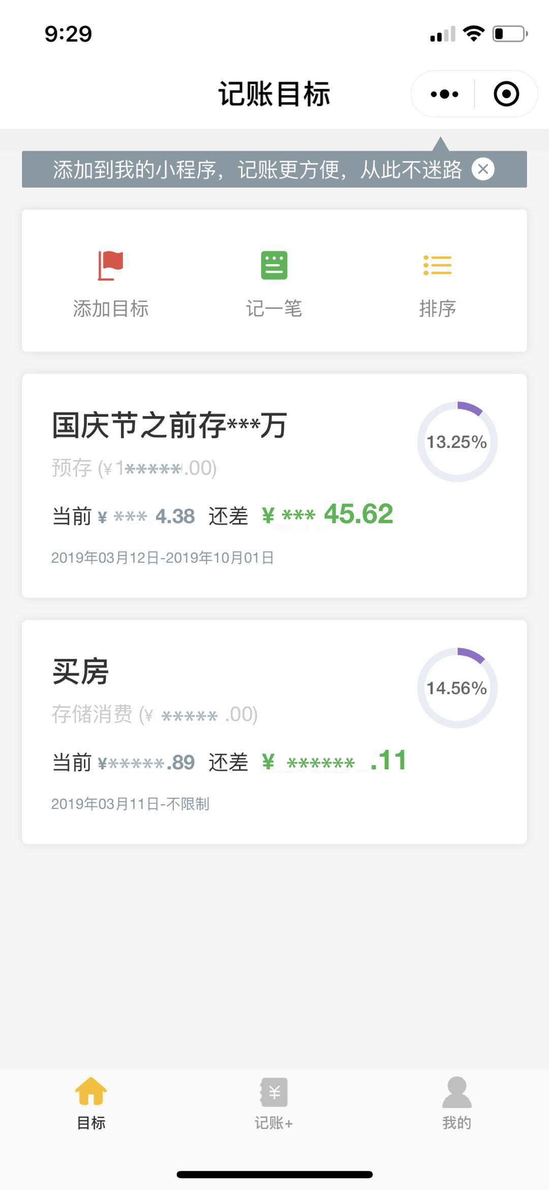This screenshot has width=549, height=1190.
Task: Dismiss the 添加到我的小程序 tip banner
Action: coord(483,169)
